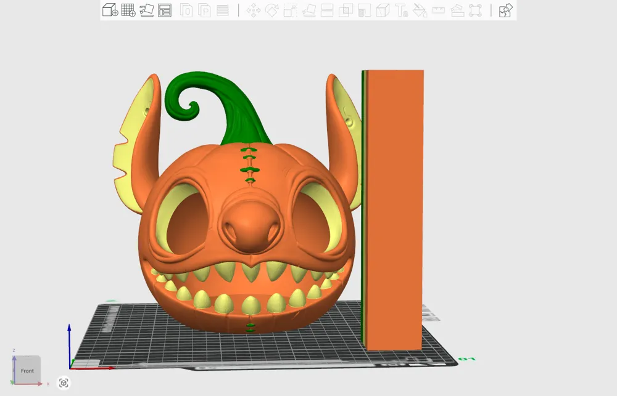This screenshot has width=617, height=396.
Task: Click the toolbar icon right of the ruler
Action: 457,10
